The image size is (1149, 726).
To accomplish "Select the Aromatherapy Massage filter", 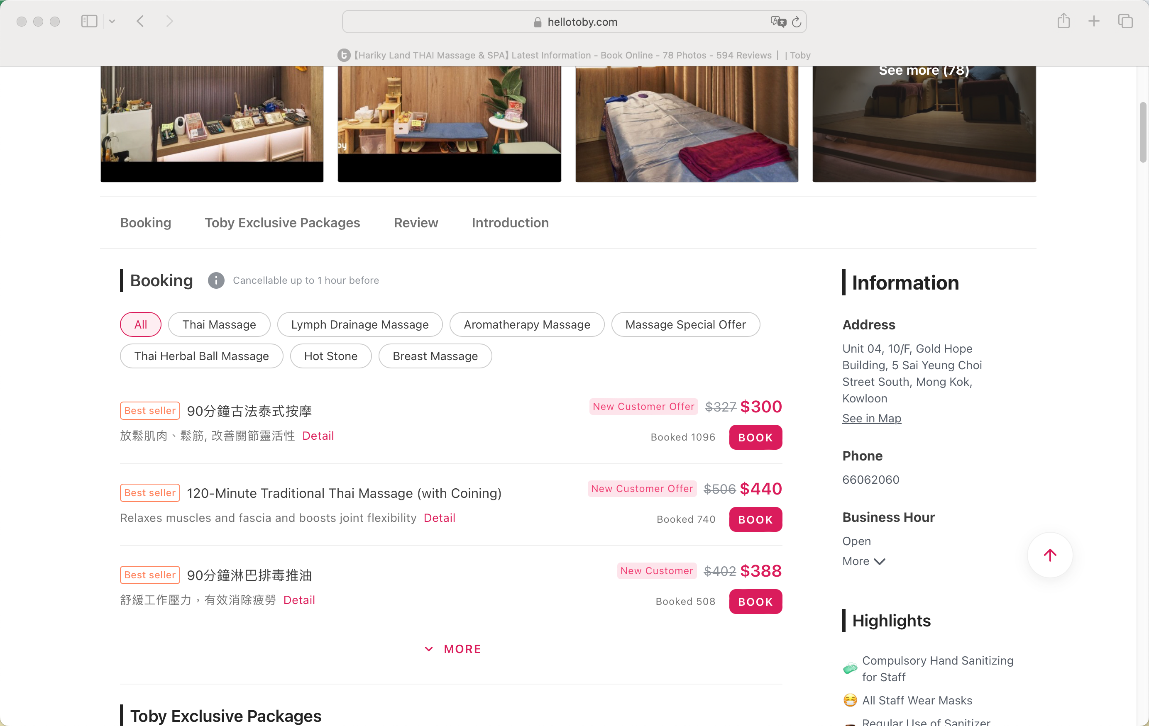I will click(x=527, y=324).
